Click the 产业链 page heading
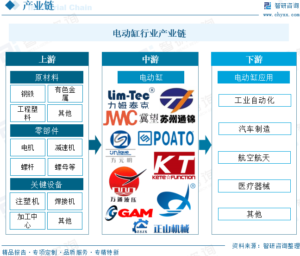Screen dimensions: 300x256 point(38,6)
